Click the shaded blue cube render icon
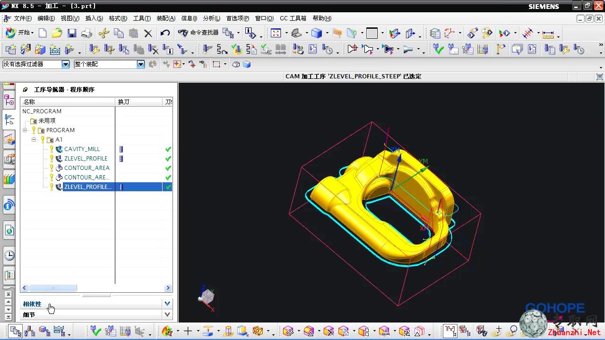Screen dimensions: 605x340 pyautogui.click(x=317, y=33)
